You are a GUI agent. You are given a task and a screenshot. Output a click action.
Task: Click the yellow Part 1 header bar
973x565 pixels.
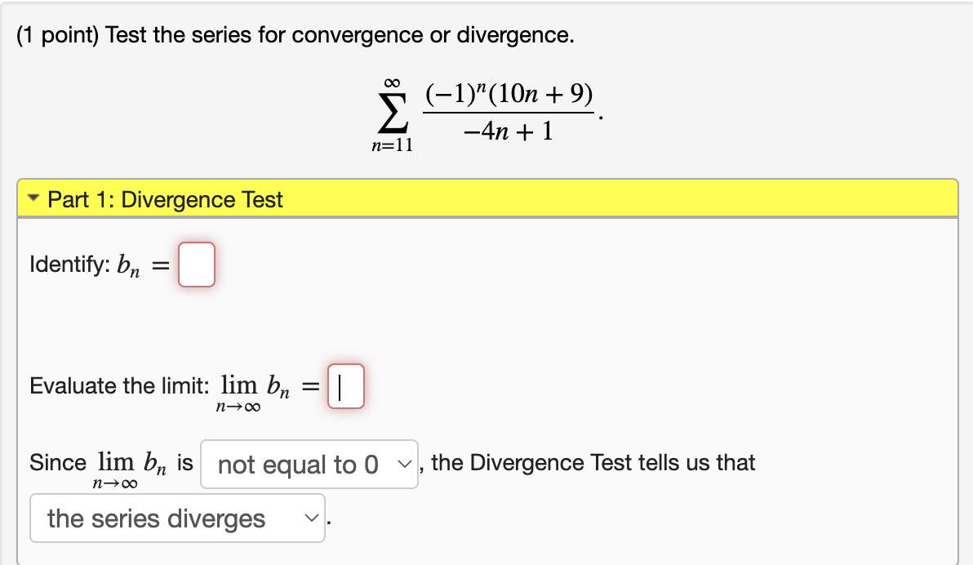coord(490,199)
